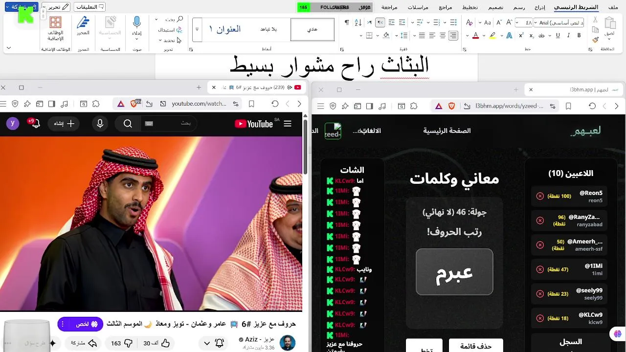Switch to the Layout tab in Word
Image resolution: width=626 pixels, height=352 pixels.
470,7
